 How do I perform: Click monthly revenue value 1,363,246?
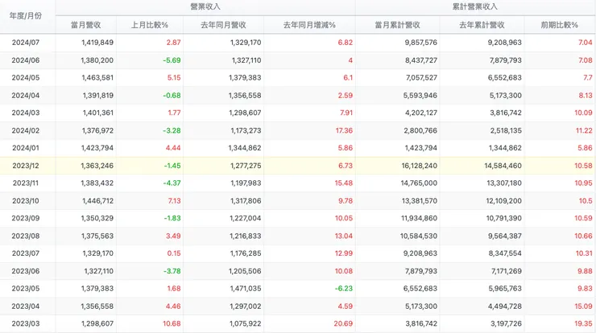click(x=97, y=166)
